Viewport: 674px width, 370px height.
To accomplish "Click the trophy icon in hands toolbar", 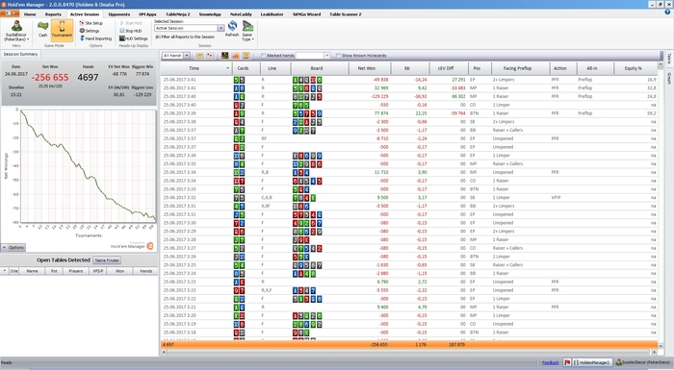I will click(x=246, y=56).
